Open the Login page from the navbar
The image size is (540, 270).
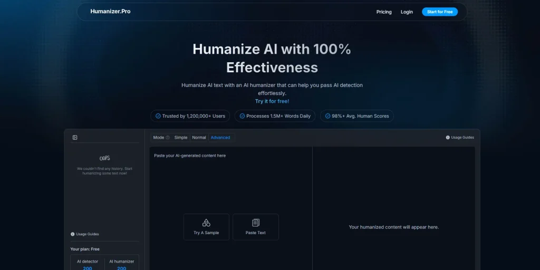pyautogui.click(x=407, y=12)
